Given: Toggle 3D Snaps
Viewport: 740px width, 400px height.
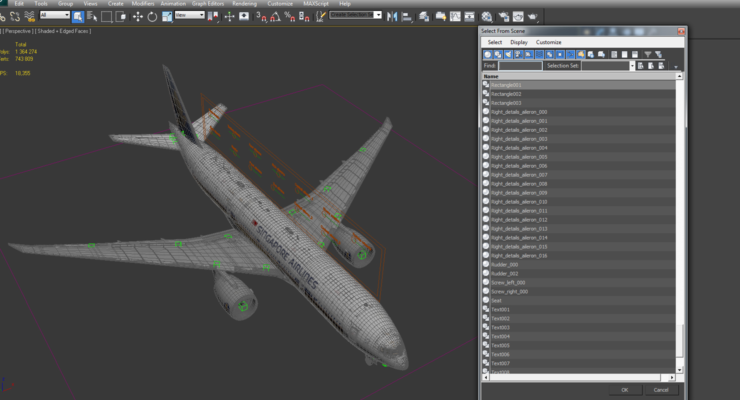Looking at the screenshot, I should pyautogui.click(x=261, y=16).
